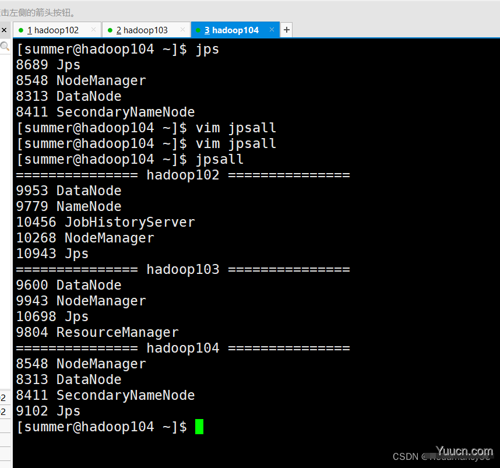Click the hadoop103 separator heading
The width and height of the screenshot is (500, 468).
tap(183, 269)
